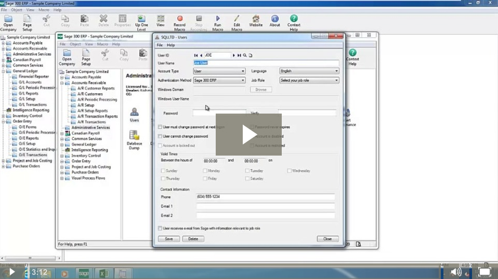Image resolution: width=498 pixels, height=279 pixels.
Task: Click the User Name field
Action: click(x=266, y=63)
